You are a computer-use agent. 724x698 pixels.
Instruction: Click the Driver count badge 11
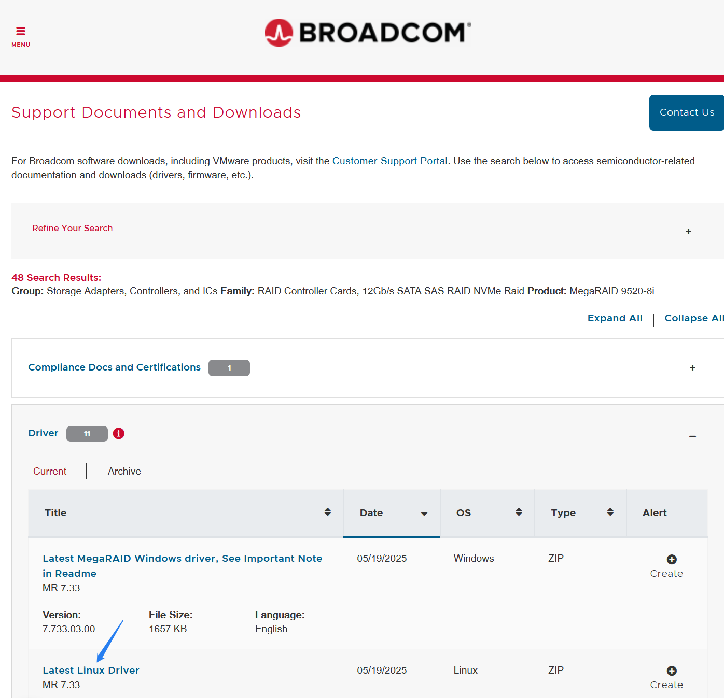click(87, 434)
